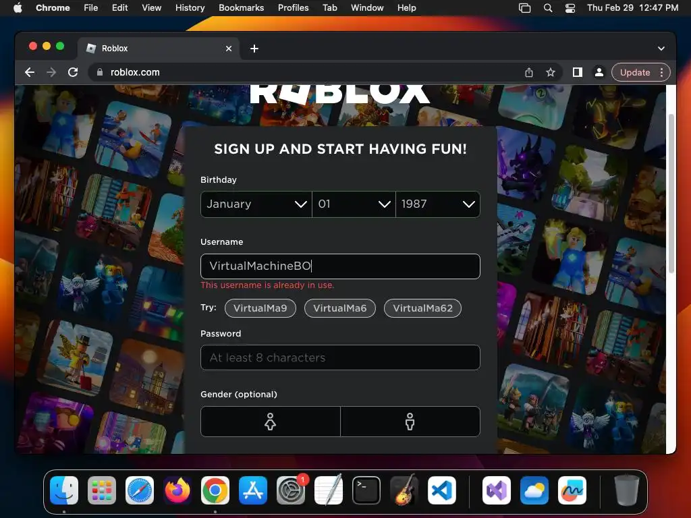Go back with the browser back arrow
This screenshot has width=691, height=518.
(x=30, y=72)
